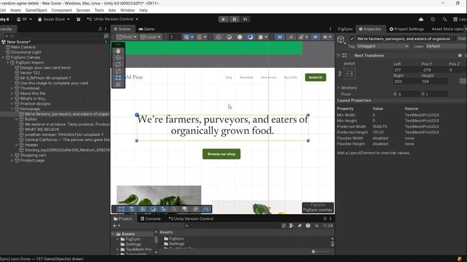This screenshot has width=467, height=262.
Task: Open the package manager icon beside Asset Store
Action: 78,19
